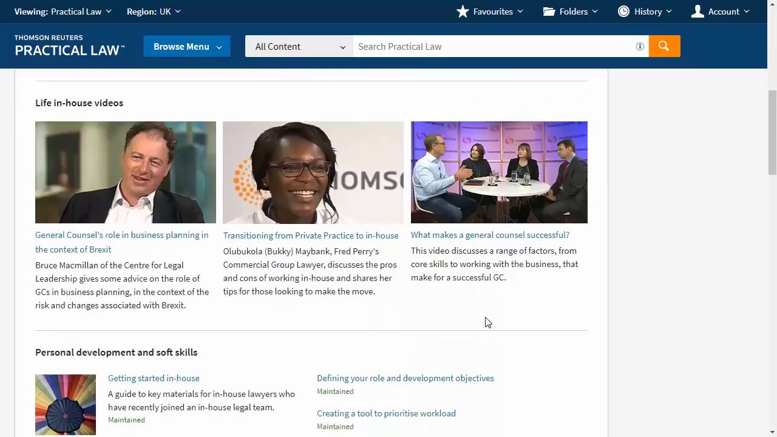Open the Browse Menu
777x437 pixels.
tap(187, 46)
